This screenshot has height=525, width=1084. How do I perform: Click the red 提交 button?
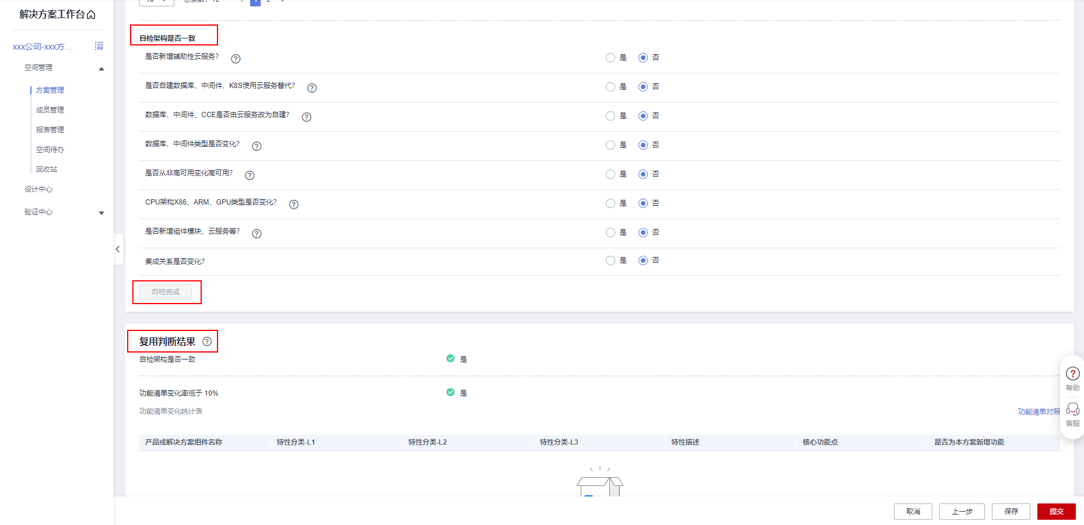click(1057, 512)
